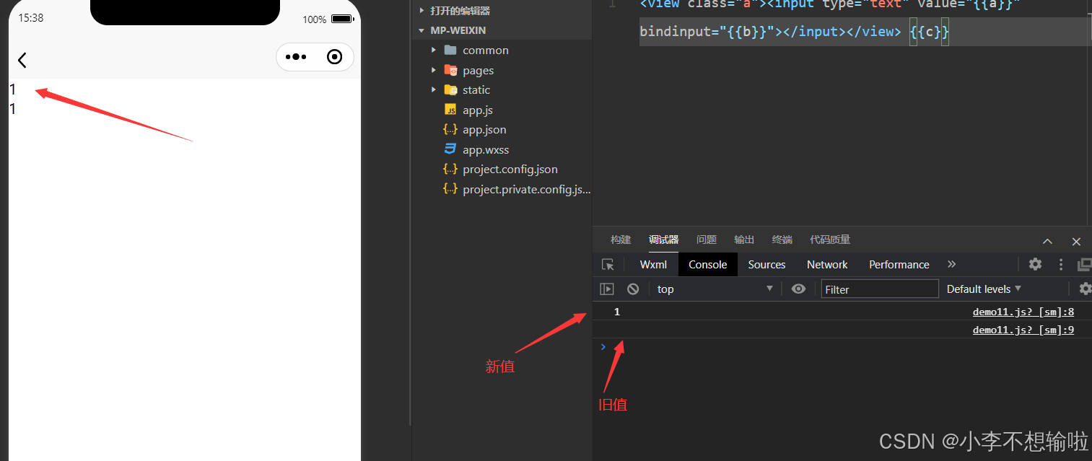Open DevTools three-dot more menu
Screen dimensions: 1092x461
(x=1061, y=264)
